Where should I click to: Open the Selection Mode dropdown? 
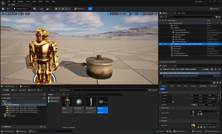tap(21, 9)
